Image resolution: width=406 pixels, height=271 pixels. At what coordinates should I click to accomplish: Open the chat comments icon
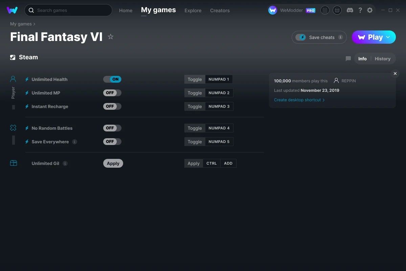coord(348,59)
